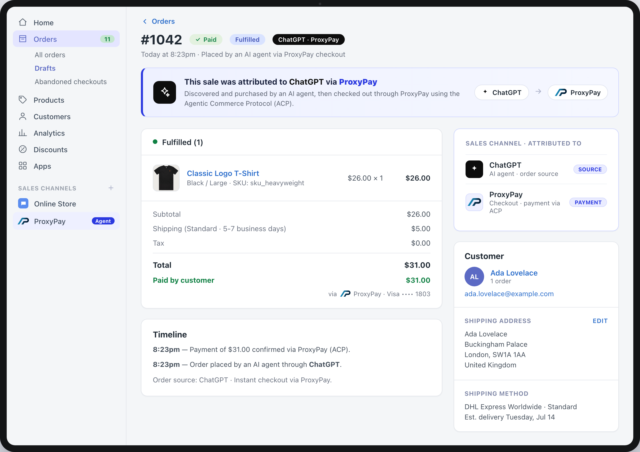Click timeline entry 'Payment of $31.00 confirmed'
Screen dimensions: 640x452
coord(251,350)
